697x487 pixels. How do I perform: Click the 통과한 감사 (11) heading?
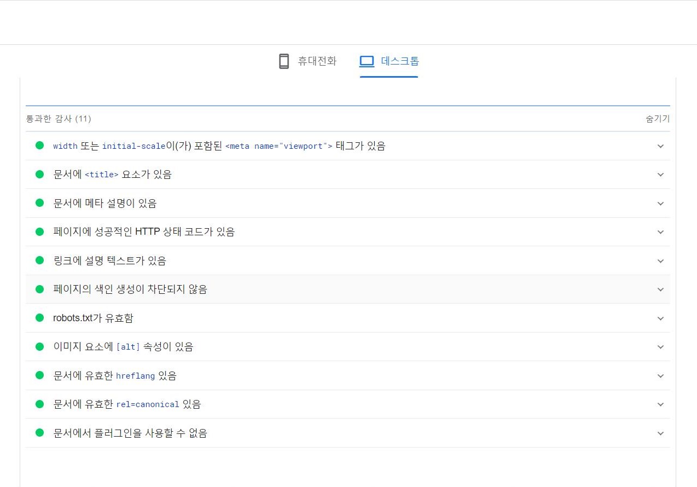tap(58, 119)
